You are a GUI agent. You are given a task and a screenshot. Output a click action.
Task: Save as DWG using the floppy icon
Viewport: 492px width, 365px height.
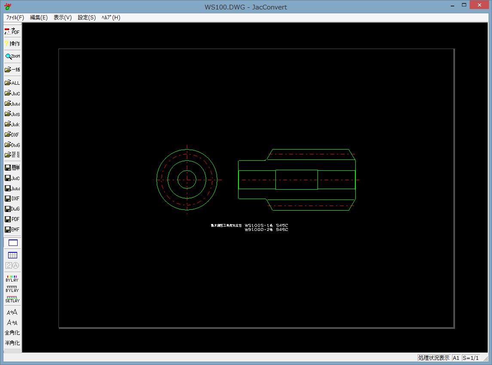point(12,209)
